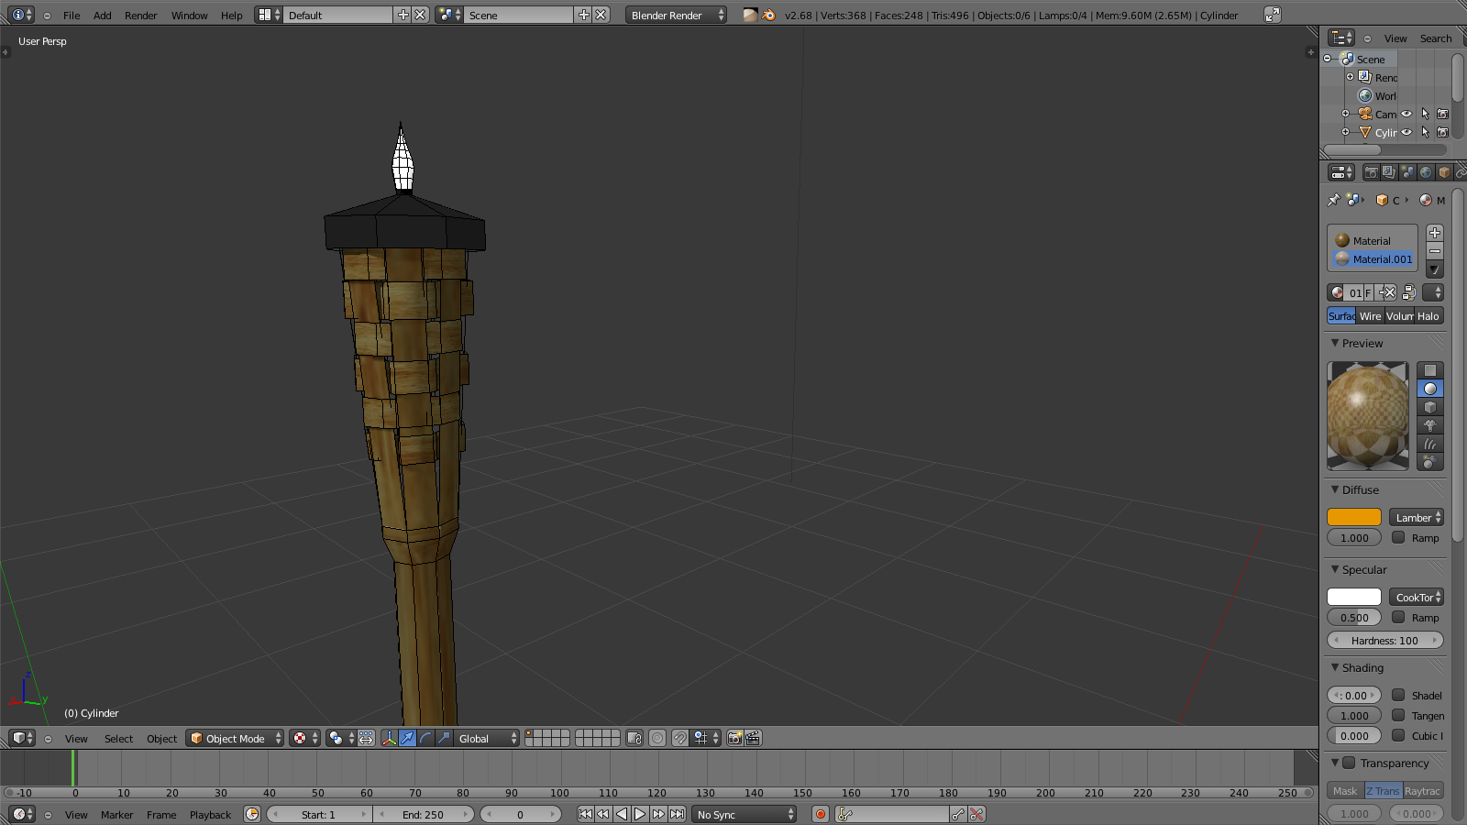Toggle renderability camera icon for Cylinder row

1442,133
